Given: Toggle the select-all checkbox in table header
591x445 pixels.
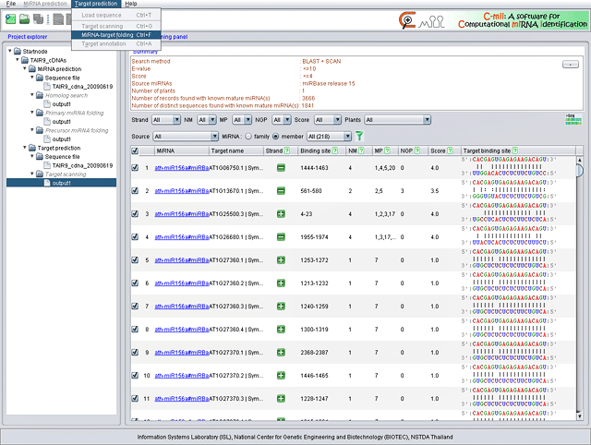Looking at the screenshot, I should (x=135, y=150).
